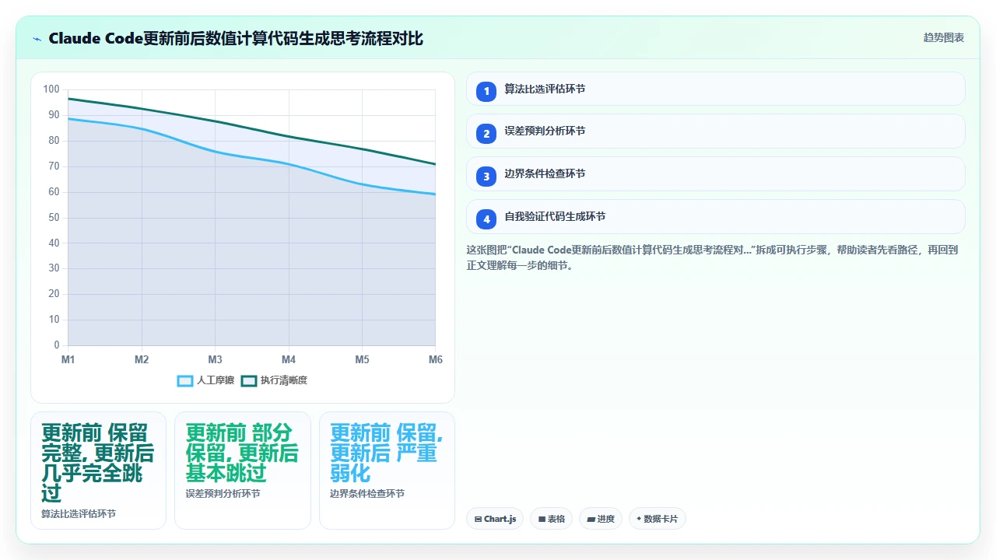996x560 pixels.
Task: Click the 数据卡片 tag label
Action: click(x=661, y=519)
